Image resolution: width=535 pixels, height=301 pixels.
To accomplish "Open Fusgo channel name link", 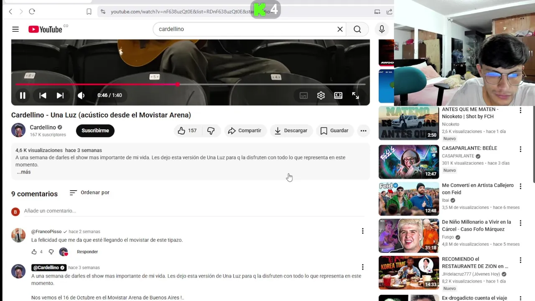I will click(448, 237).
